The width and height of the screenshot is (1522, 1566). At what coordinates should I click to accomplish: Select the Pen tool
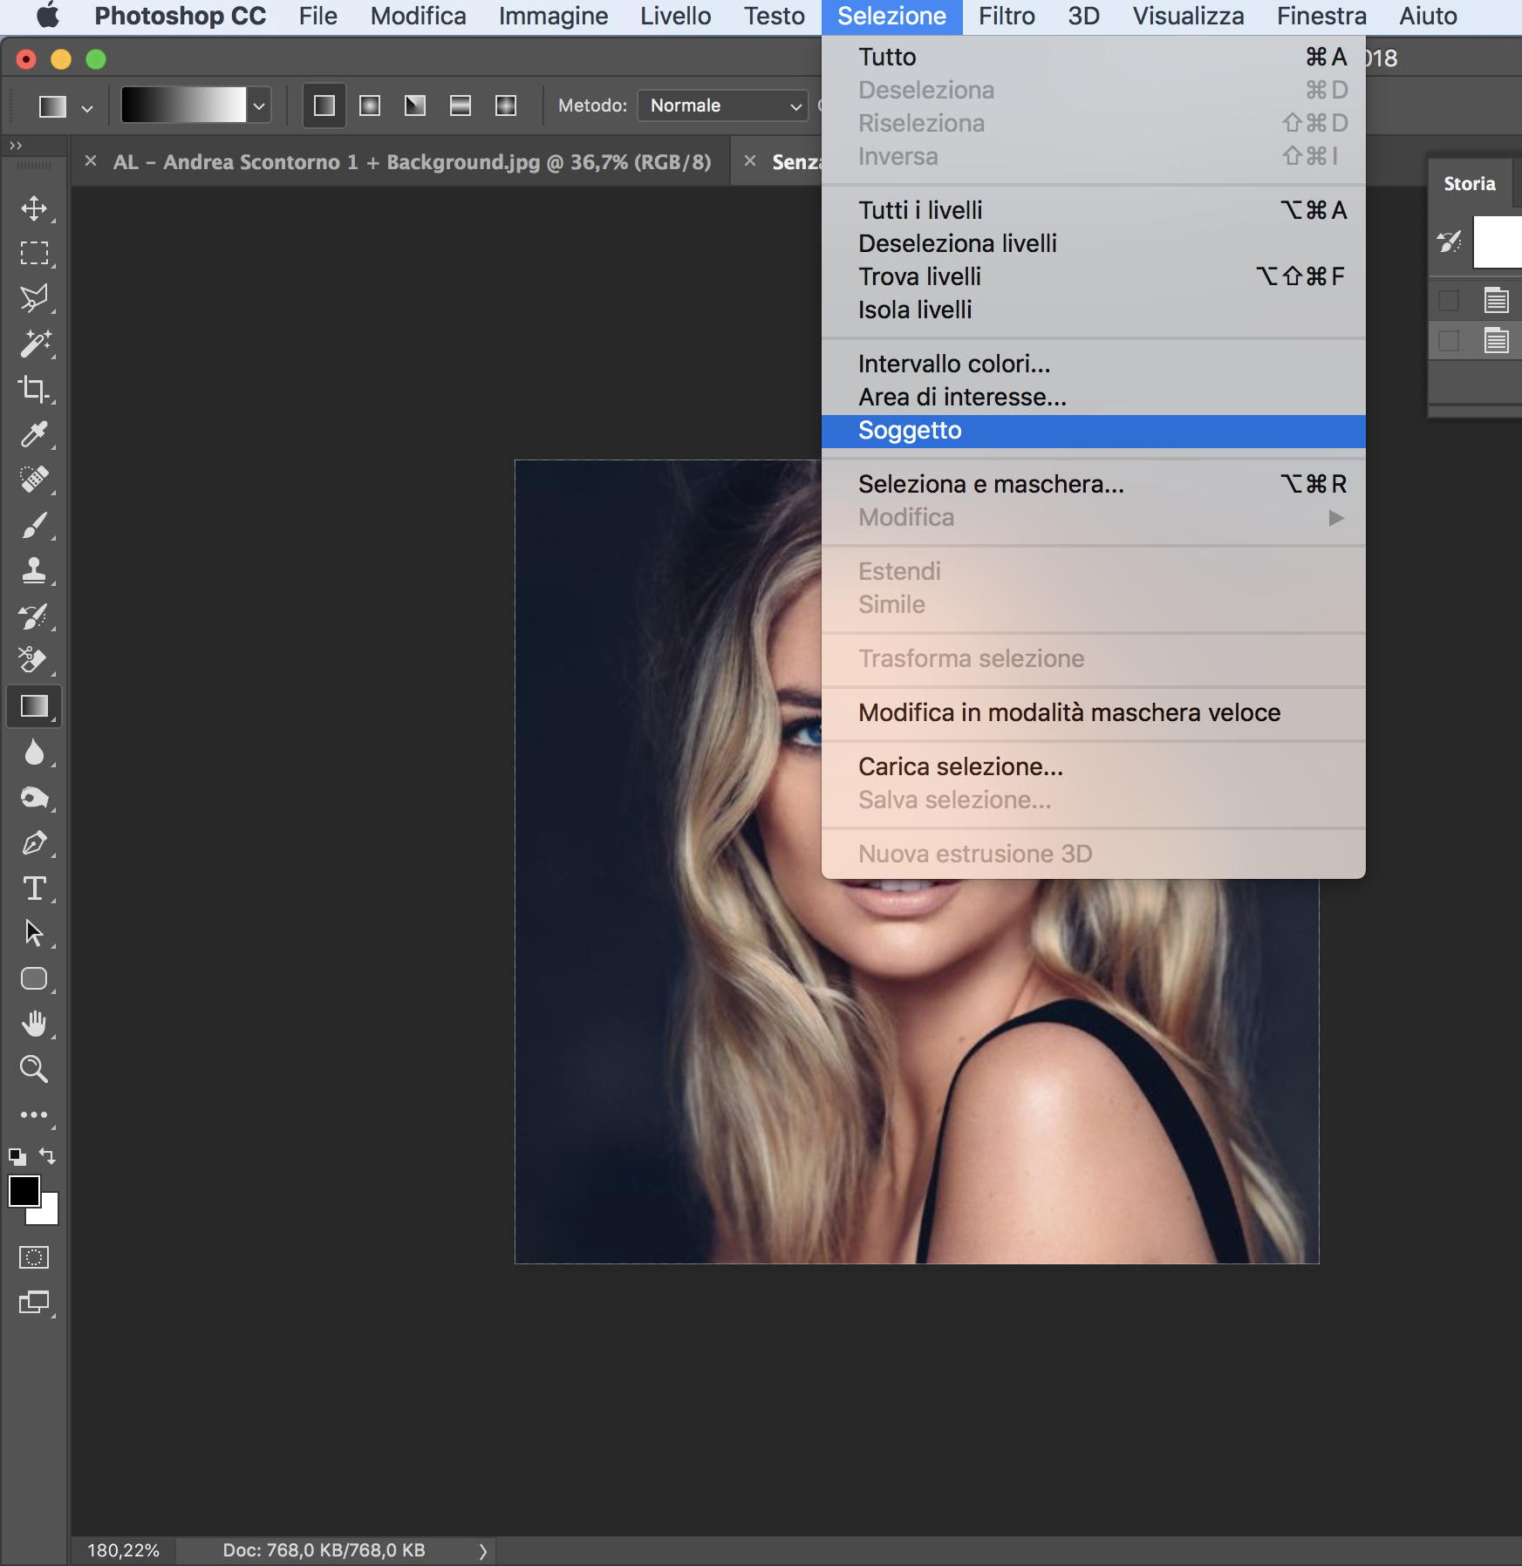point(34,842)
